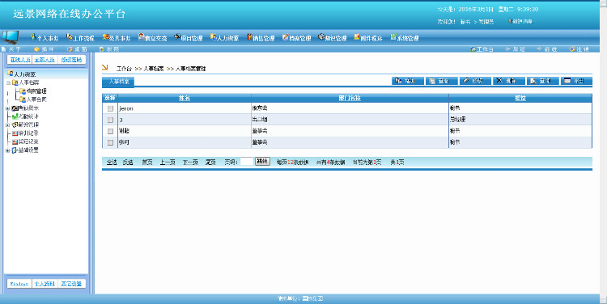Select the tree item with green bar-chart icon
The image size is (607, 304).
[x=25, y=116]
